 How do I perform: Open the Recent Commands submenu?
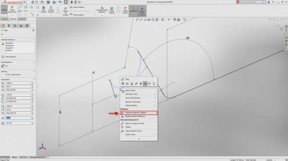pyautogui.click(x=139, y=102)
